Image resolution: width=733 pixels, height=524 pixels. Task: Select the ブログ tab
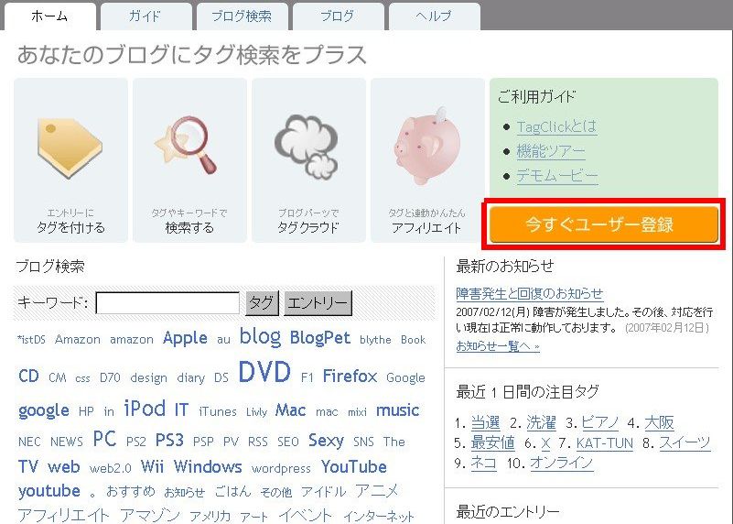pyautogui.click(x=338, y=16)
